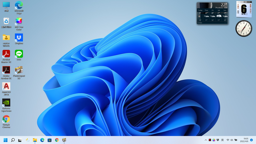Click the MSI True Color tray icon

point(214,140)
